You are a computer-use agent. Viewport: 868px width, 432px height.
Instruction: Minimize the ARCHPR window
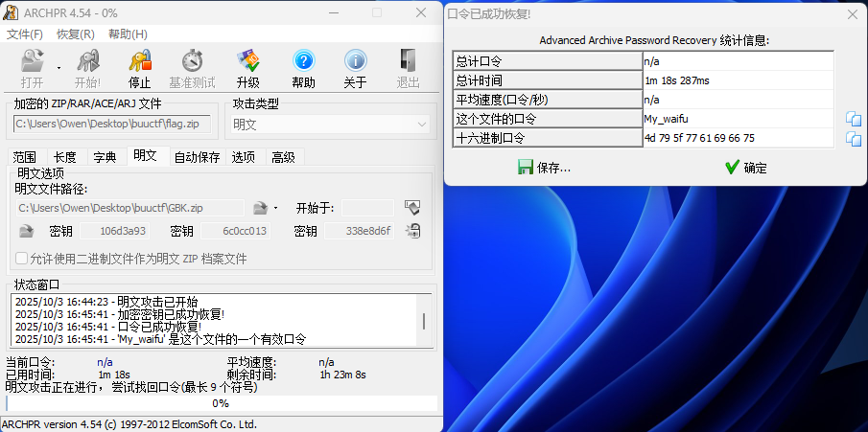point(334,12)
